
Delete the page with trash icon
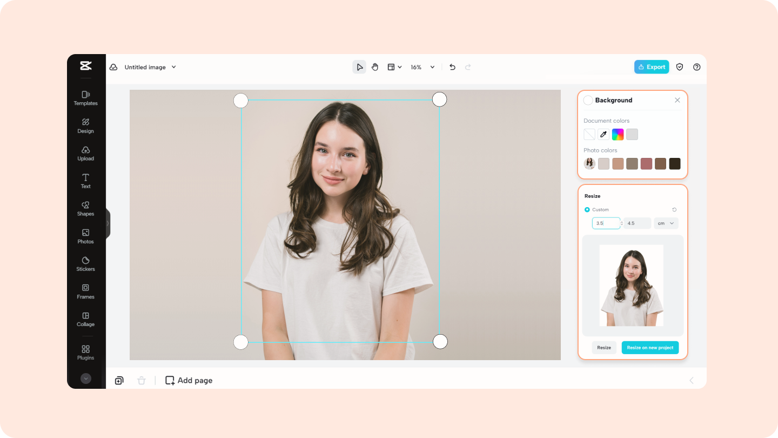pos(142,381)
